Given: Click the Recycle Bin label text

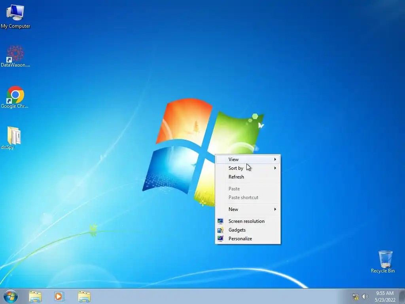Looking at the screenshot, I should tap(383, 271).
